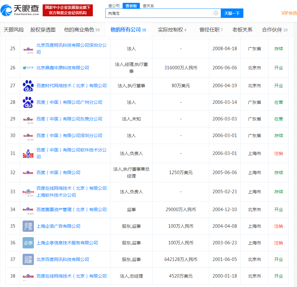Click the Baidu paw logo in row 28
This screenshot has width=297, height=287.
pyautogui.click(x=28, y=102)
